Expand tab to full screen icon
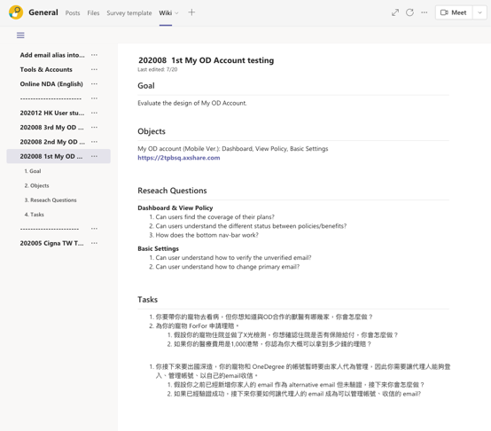491x431 pixels. [x=395, y=12]
